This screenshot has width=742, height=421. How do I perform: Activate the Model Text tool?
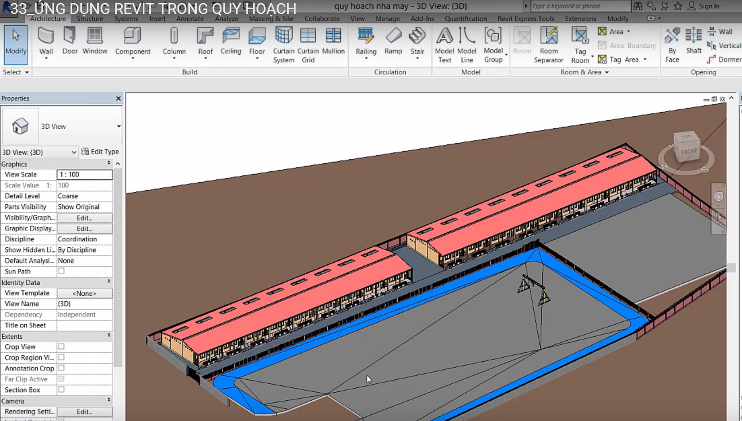point(444,44)
